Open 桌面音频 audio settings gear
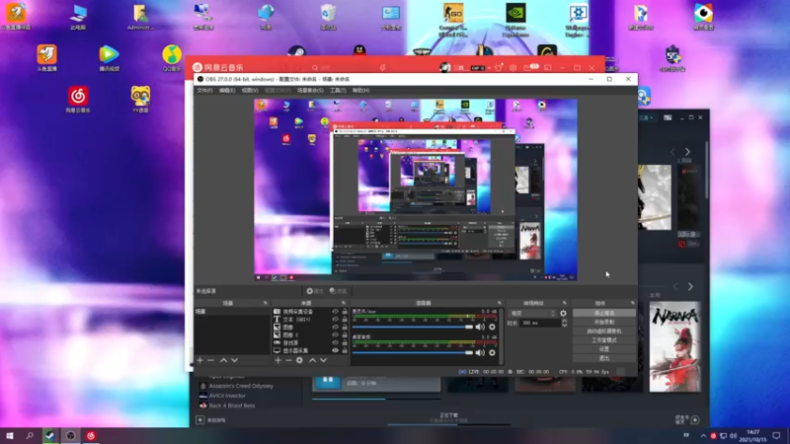 tap(492, 353)
